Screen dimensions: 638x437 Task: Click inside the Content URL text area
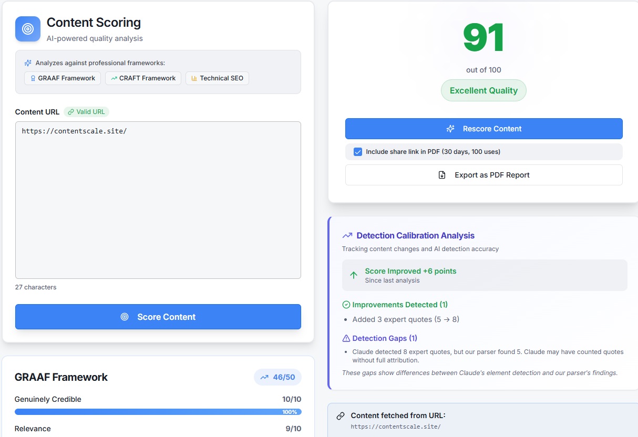pos(158,200)
